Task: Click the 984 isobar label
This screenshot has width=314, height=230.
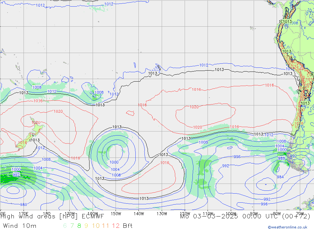Action: 280,177
